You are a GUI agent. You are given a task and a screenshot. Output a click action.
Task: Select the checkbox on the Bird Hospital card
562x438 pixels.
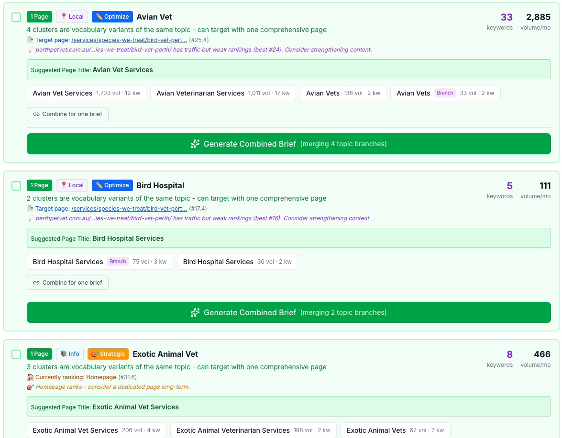(x=16, y=185)
